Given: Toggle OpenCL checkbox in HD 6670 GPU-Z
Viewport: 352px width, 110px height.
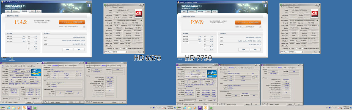Looking at the screenshot, I should coord(114,48).
